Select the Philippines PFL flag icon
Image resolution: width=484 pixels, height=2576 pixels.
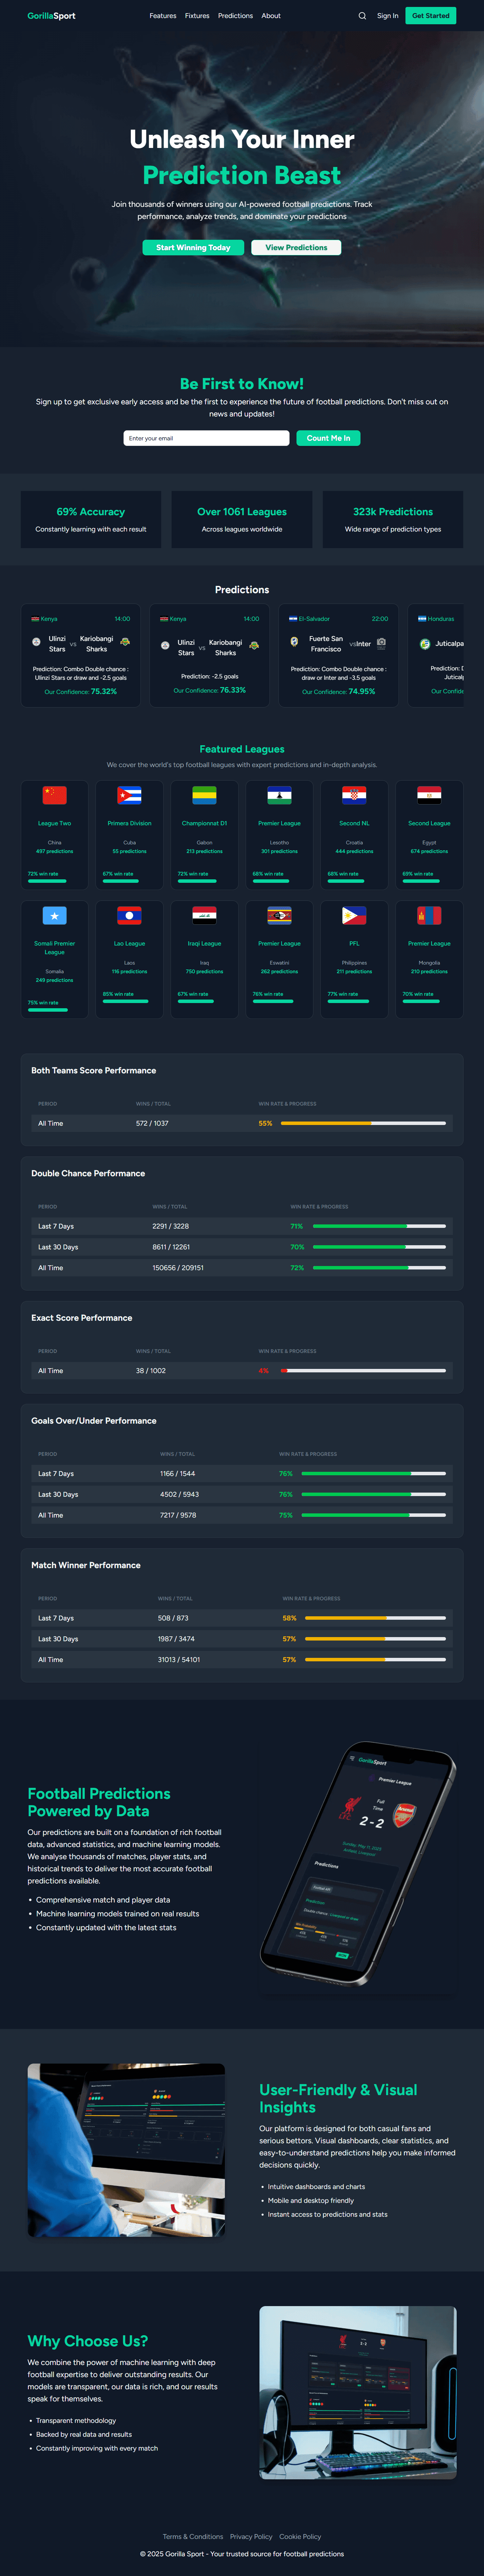354,915
